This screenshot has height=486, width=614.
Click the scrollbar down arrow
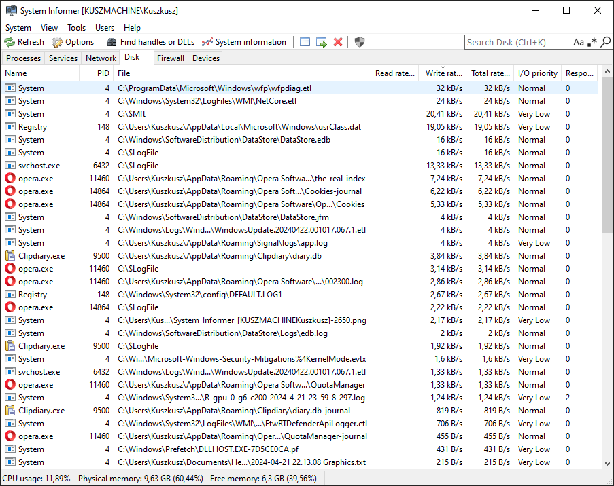[x=607, y=464]
